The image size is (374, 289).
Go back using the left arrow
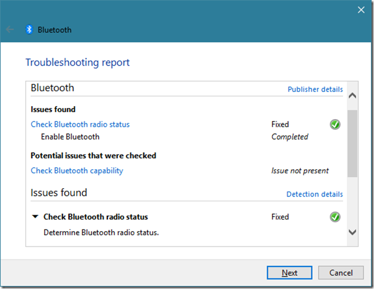click(x=10, y=29)
